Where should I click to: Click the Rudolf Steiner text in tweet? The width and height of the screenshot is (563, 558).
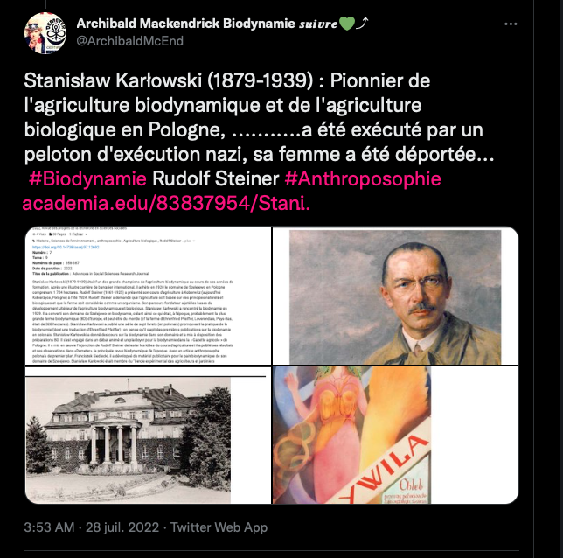tap(215, 178)
